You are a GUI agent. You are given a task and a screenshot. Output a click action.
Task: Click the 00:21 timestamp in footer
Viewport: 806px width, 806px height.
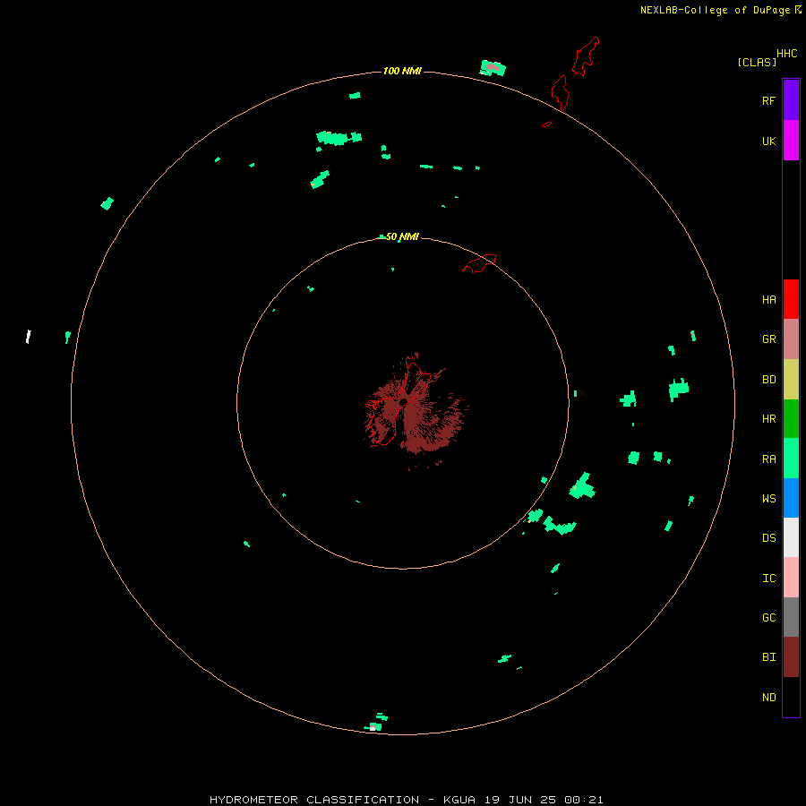pyautogui.click(x=583, y=800)
